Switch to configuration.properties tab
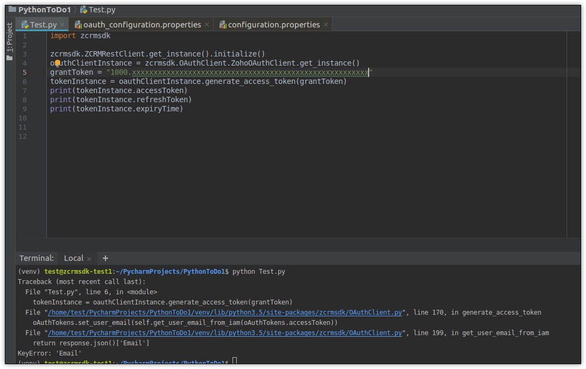The width and height of the screenshot is (586, 369). pyautogui.click(x=274, y=25)
